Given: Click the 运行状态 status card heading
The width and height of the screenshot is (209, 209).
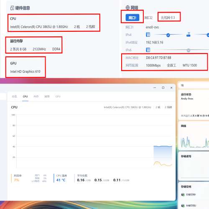Looking at the screenshot, I should [x=186, y=94].
